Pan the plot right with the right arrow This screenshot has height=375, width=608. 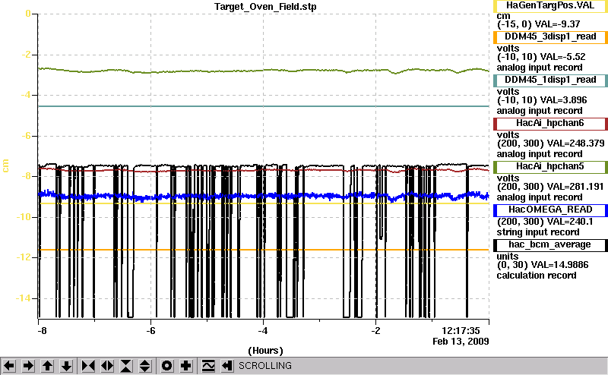[28, 366]
